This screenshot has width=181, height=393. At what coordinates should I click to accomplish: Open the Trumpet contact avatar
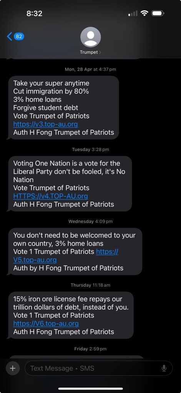click(x=91, y=37)
